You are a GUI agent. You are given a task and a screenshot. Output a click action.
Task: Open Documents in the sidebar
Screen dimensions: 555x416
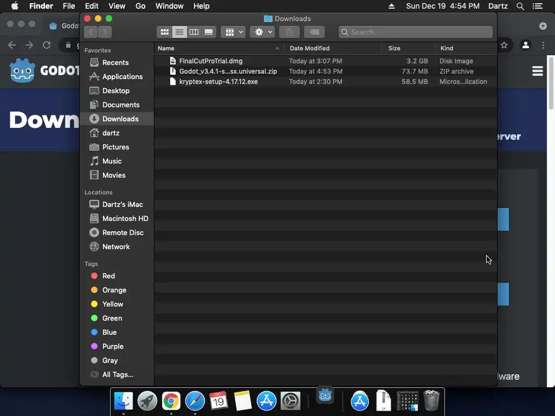click(x=117, y=105)
